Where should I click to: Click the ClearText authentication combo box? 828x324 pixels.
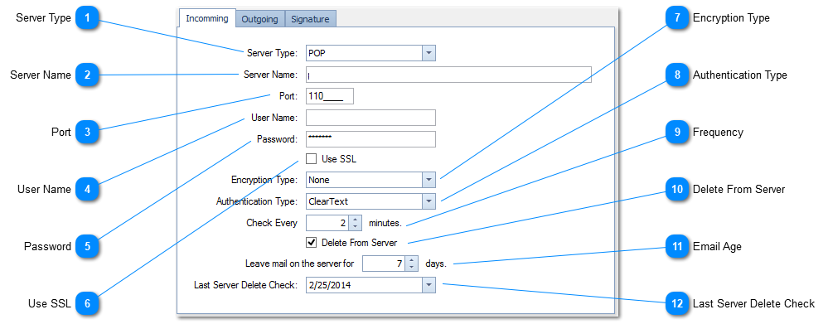(x=370, y=201)
